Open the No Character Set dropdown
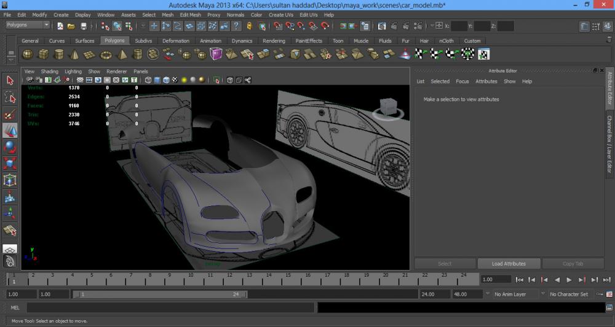This screenshot has height=327, width=615. (x=569, y=294)
